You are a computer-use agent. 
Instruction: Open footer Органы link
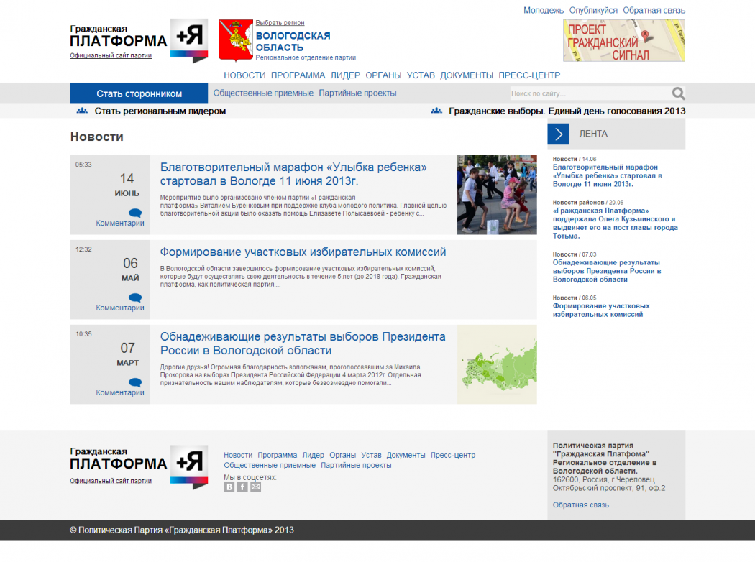[342, 455]
